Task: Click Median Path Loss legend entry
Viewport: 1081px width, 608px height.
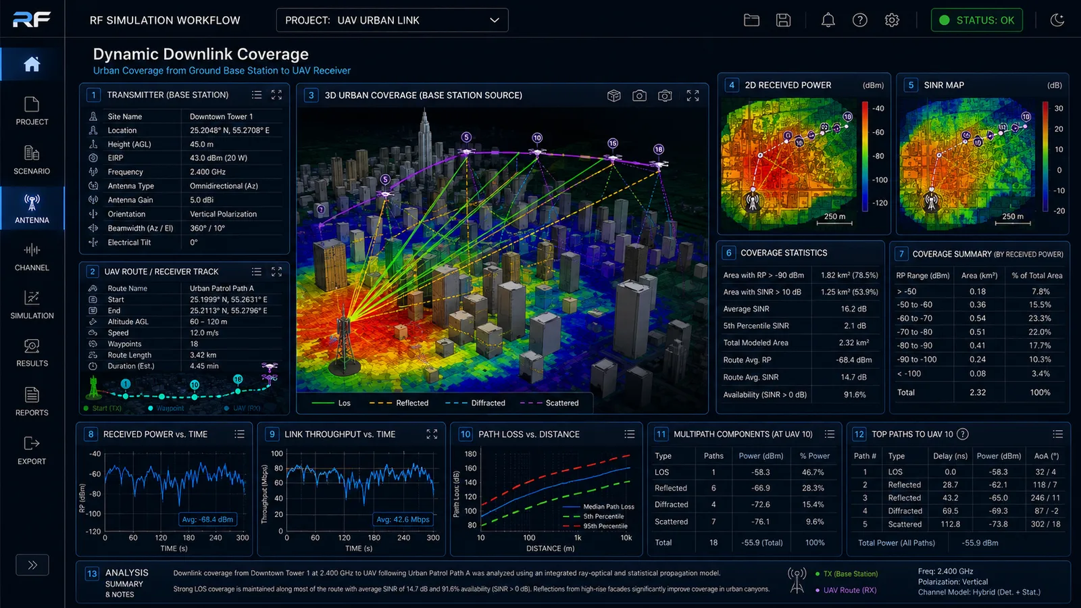Action: pos(599,507)
